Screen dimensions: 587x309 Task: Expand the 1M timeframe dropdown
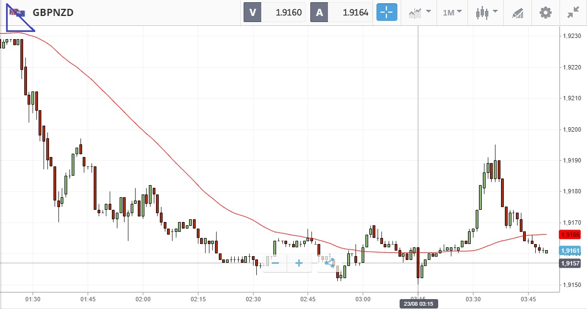[451, 12]
